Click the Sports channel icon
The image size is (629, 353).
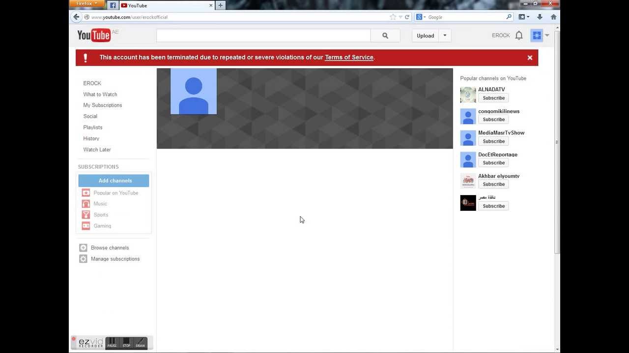[x=86, y=215]
